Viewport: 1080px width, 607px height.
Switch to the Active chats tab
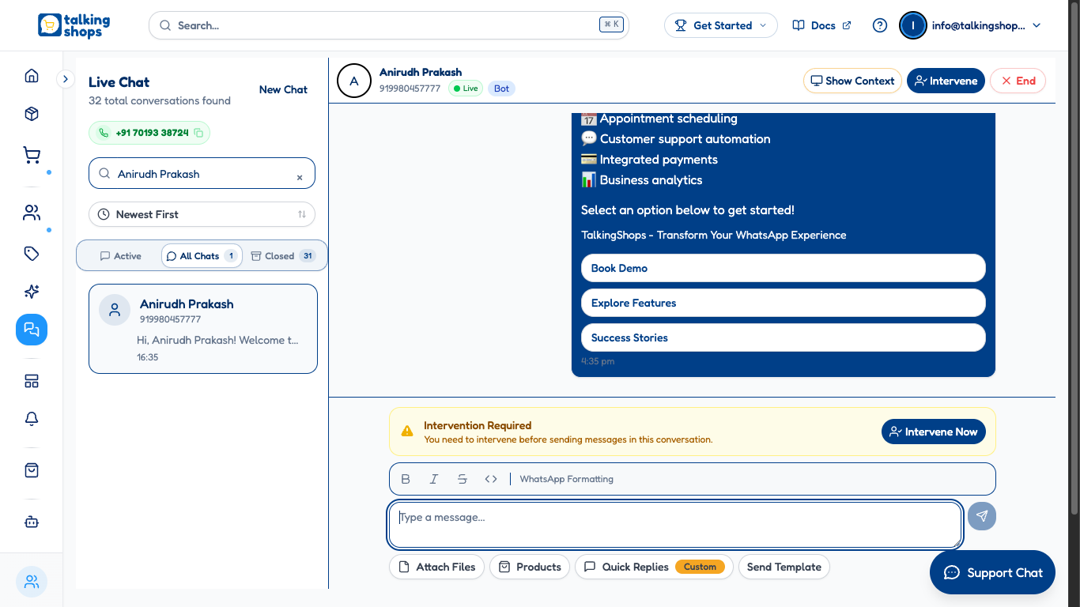[x=120, y=256]
